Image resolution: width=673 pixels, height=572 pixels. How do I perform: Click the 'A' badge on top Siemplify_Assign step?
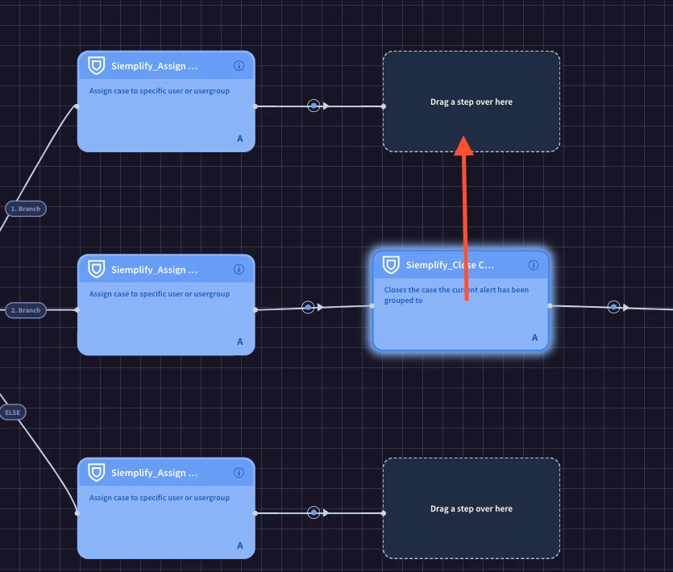(240, 139)
